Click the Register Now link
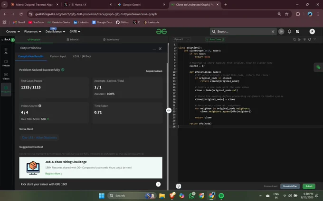Viewport: 323px width, 201px height. pyautogui.click(x=54, y=174)
